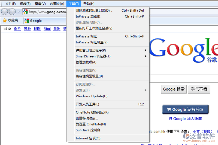
Task: Click the Google favicon in address bar
Action: tap(25, 12)
